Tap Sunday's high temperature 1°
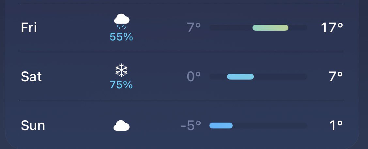 [336, 126]
